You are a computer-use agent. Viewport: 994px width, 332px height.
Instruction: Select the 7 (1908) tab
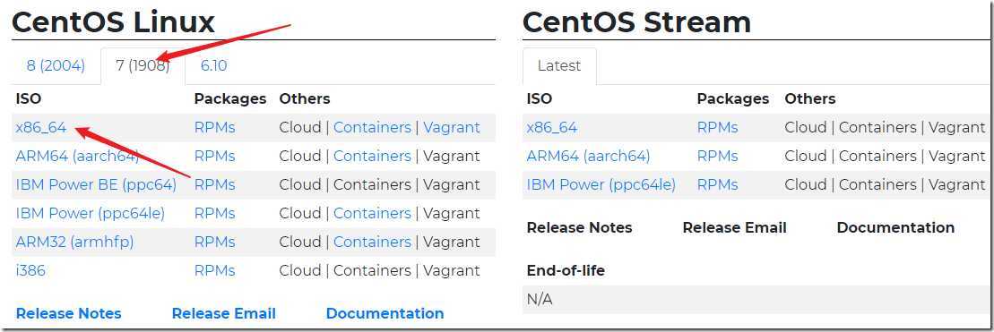click(x=143, y=65)
